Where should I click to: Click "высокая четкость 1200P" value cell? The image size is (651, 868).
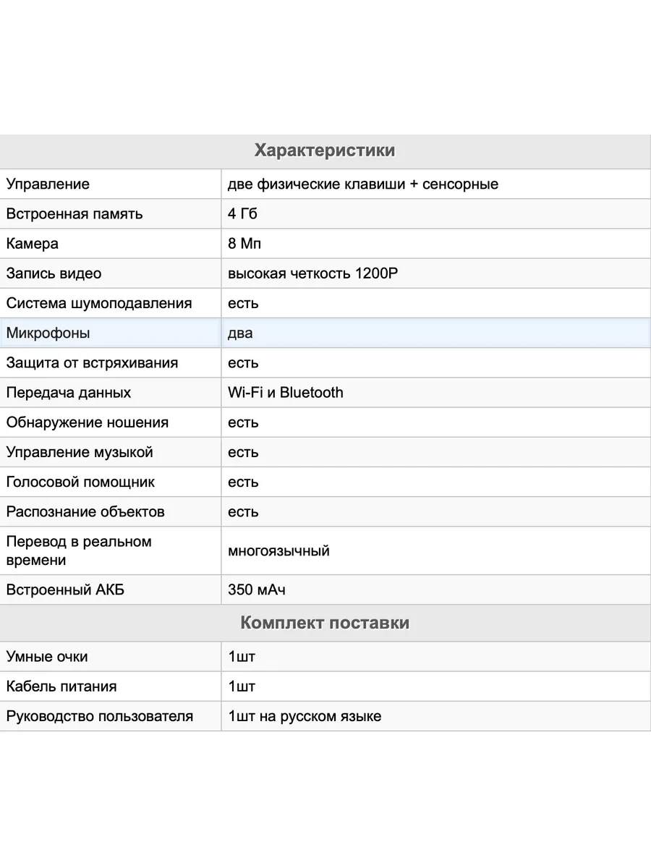tap(313, 273)
